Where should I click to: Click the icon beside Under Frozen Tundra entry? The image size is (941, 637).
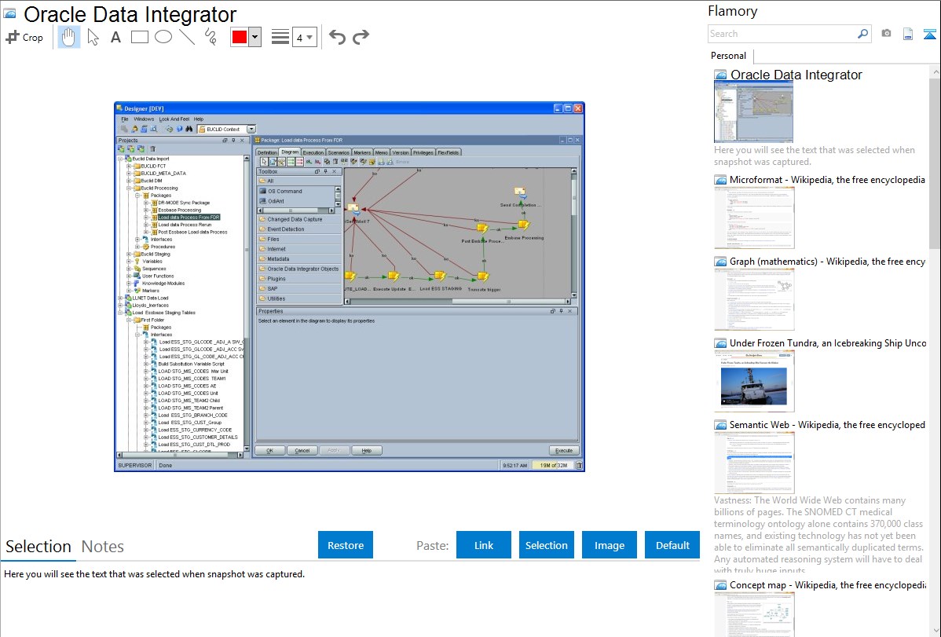720,342
